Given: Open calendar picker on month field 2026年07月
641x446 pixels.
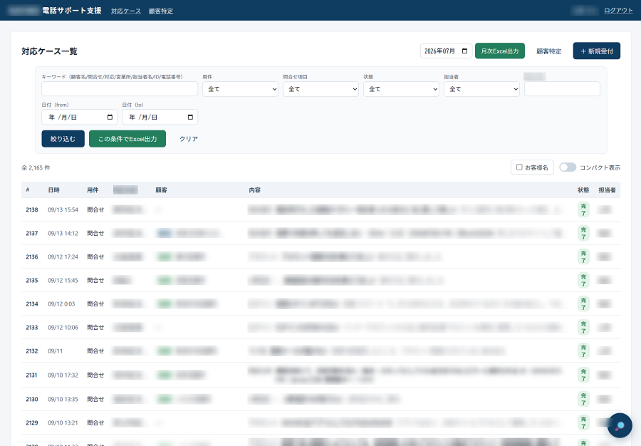Looking at the screenshot, I should 464,51.
